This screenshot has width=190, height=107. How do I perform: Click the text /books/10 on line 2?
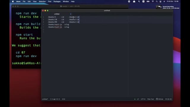pyautogui.click(x=53, y=20)
